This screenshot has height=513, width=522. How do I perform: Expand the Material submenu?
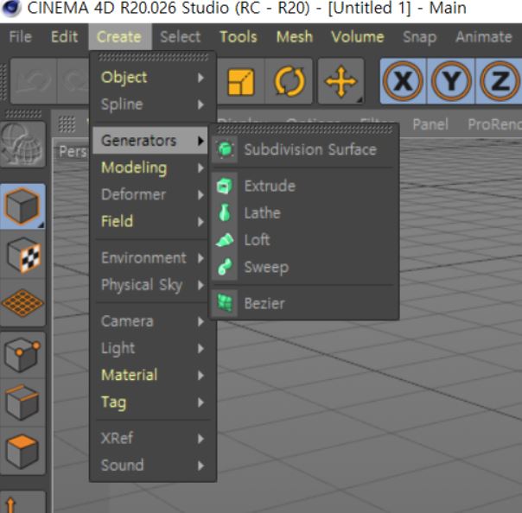click(x=153, y=376)
